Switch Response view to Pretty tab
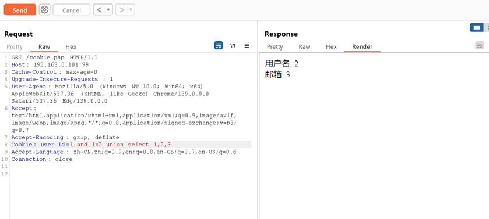Screen dimensions: 489x219 pos(275,47)
